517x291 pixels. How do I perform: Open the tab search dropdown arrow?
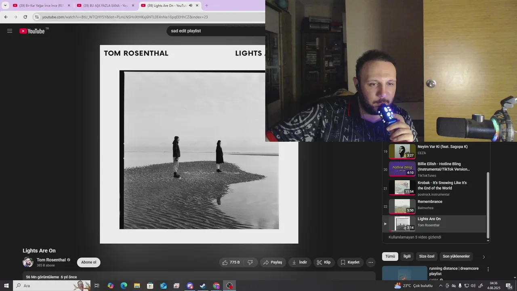tap(5, 6)
